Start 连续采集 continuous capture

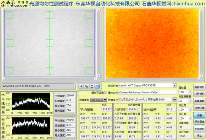pyautogui.click(x=199, y=108)
